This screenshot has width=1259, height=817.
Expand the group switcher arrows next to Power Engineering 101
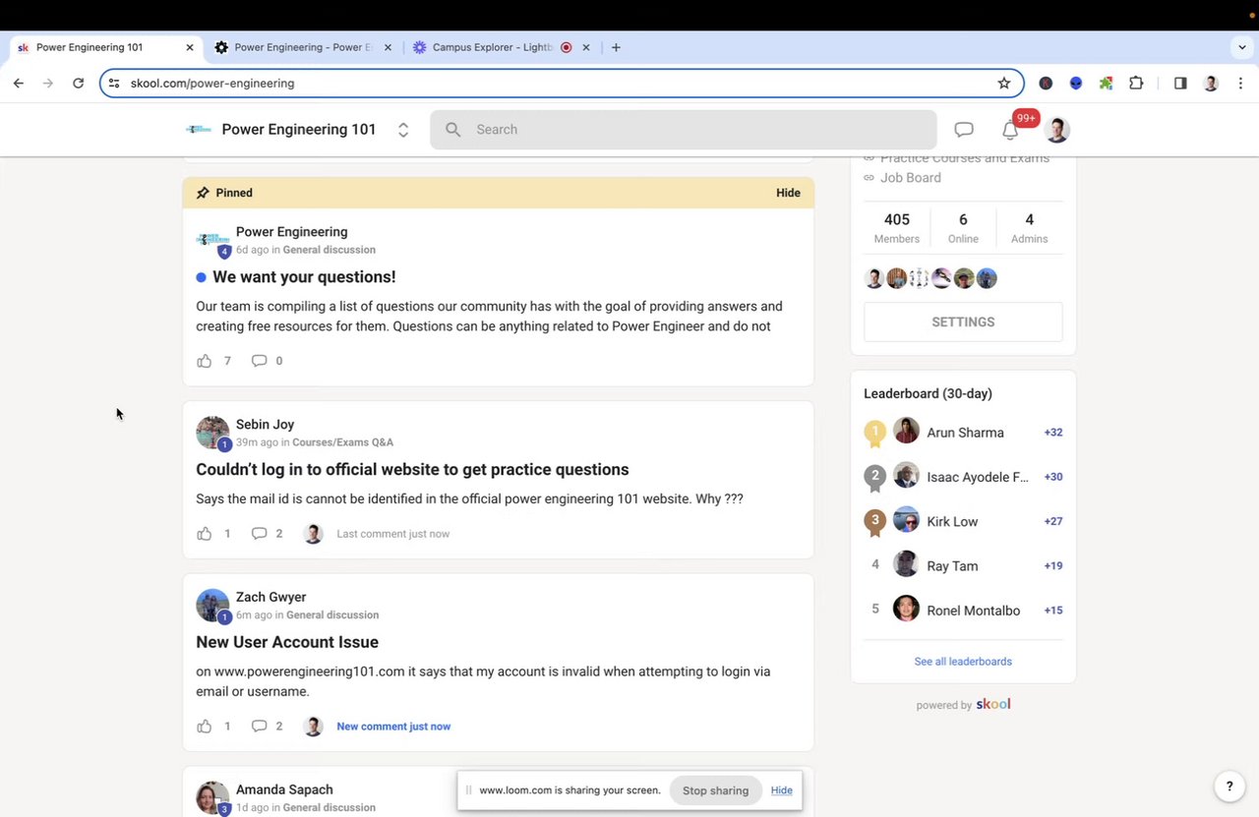tap(403, 130)
